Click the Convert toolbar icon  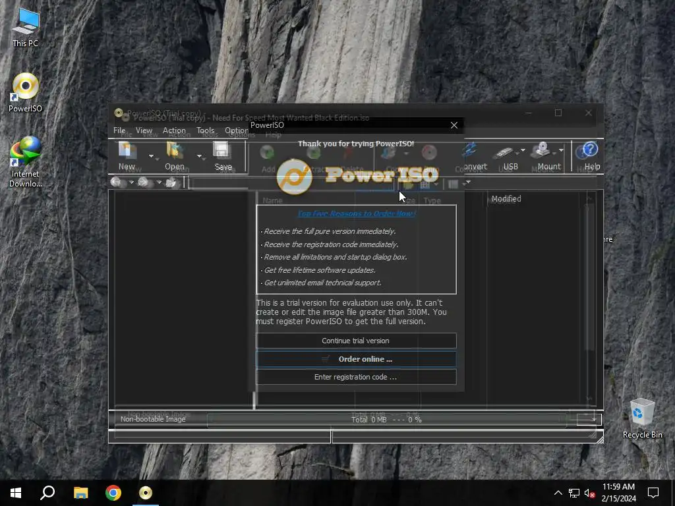[x=471, y=156]
